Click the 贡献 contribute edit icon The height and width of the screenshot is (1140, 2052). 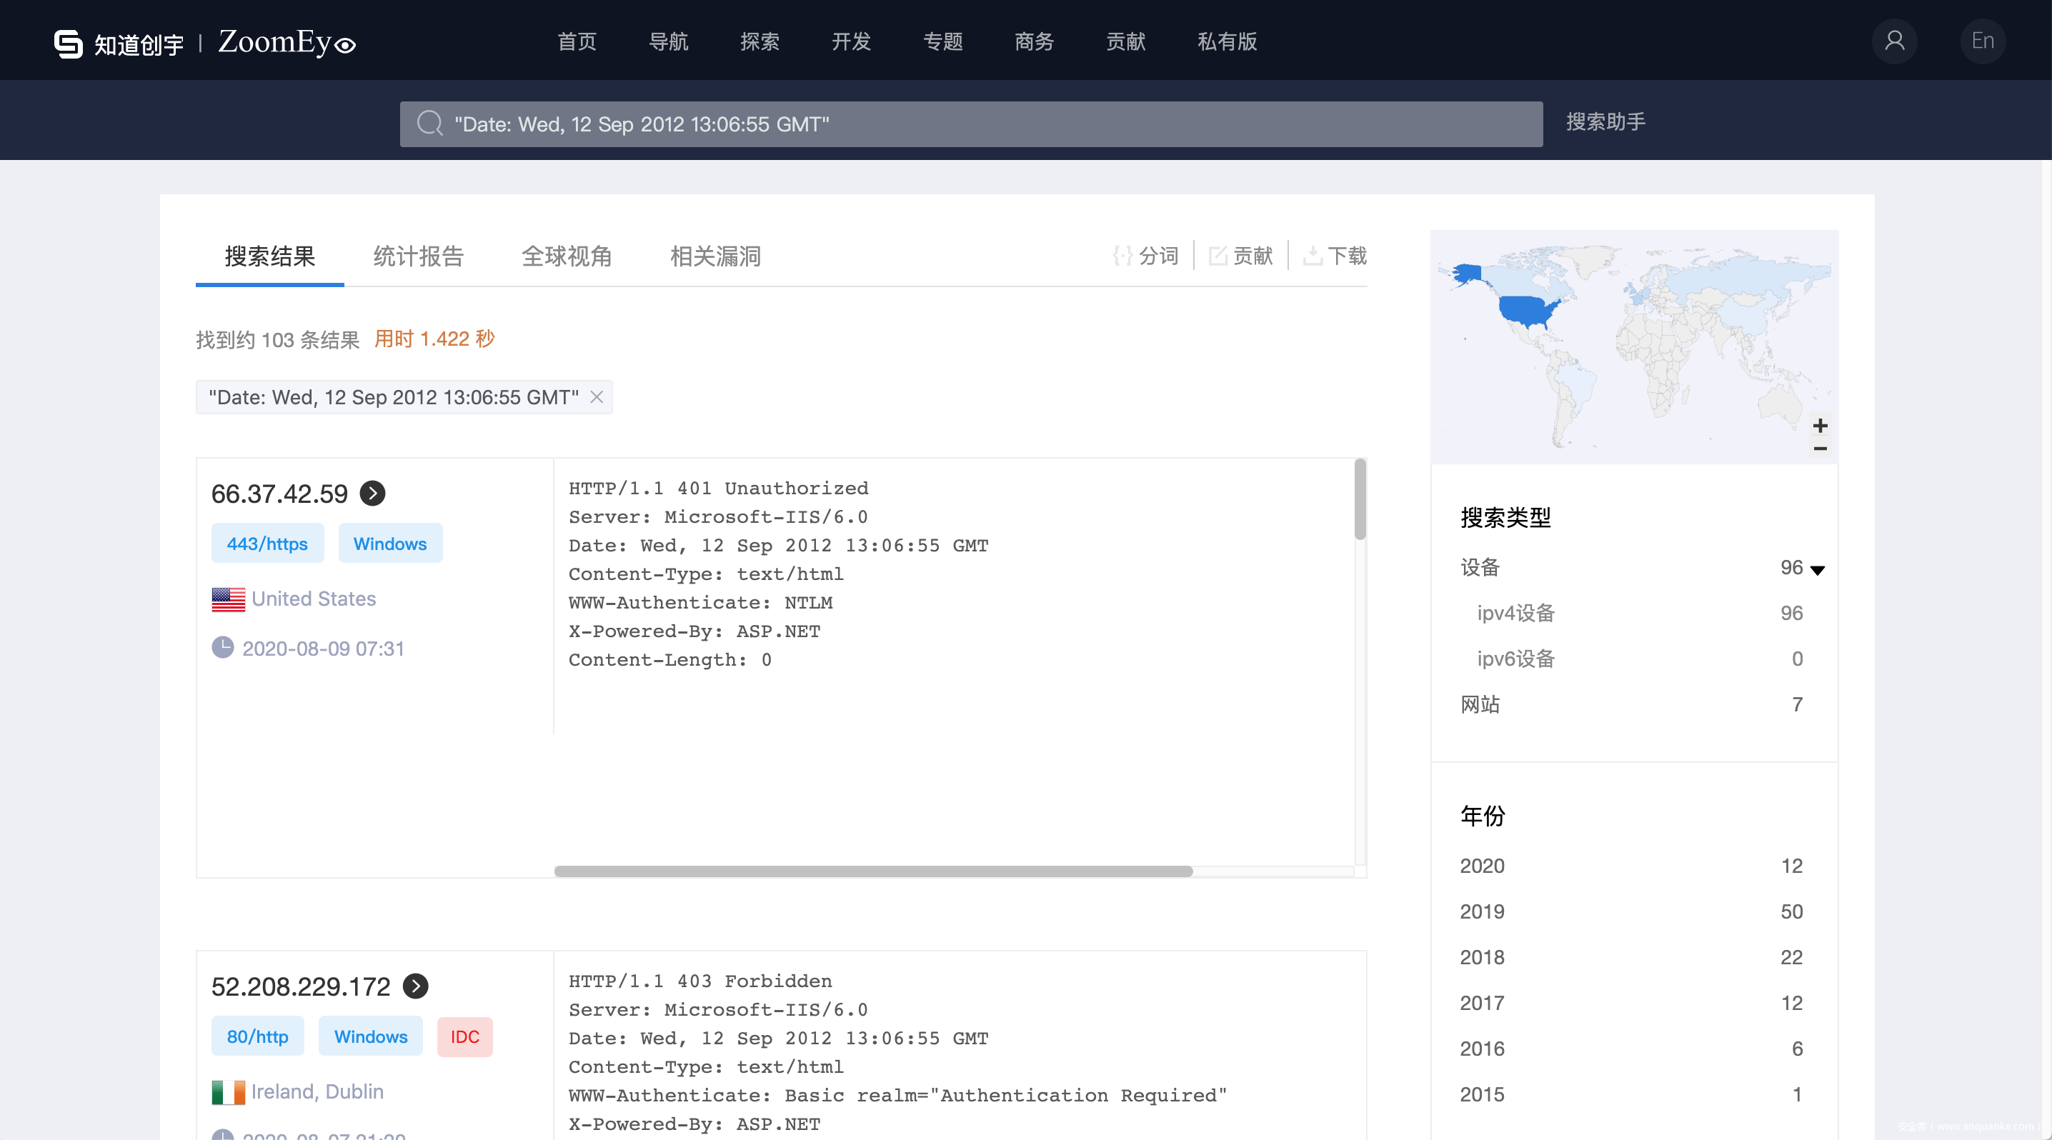(x=1217, y=256)
